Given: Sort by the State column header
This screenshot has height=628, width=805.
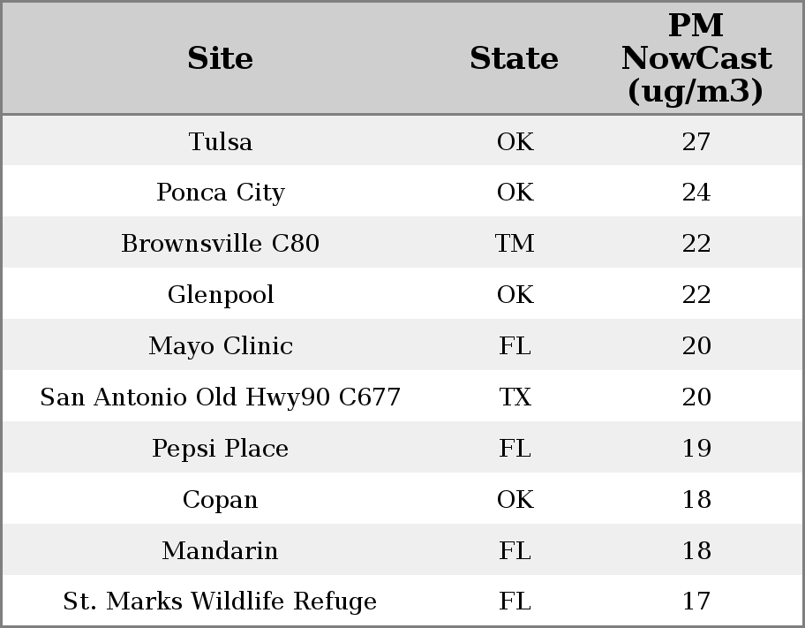Looking at the screenshot, I should tap(514, 58).
